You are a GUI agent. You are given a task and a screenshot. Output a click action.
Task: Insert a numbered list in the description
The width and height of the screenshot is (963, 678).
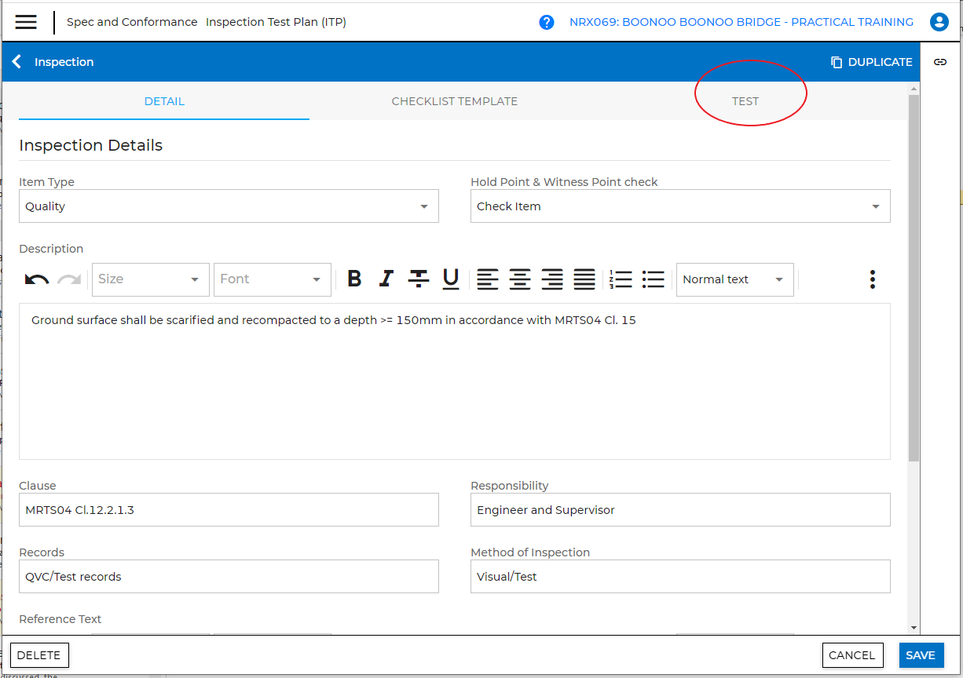[621, 279]
